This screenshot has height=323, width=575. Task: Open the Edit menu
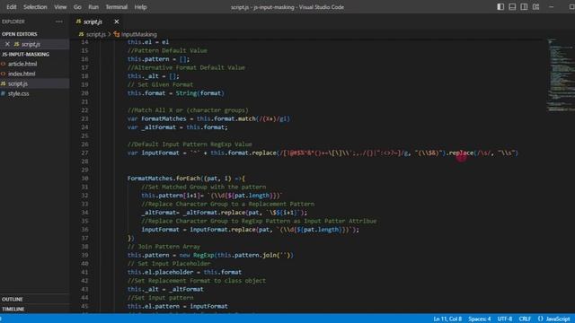point(12,7)
